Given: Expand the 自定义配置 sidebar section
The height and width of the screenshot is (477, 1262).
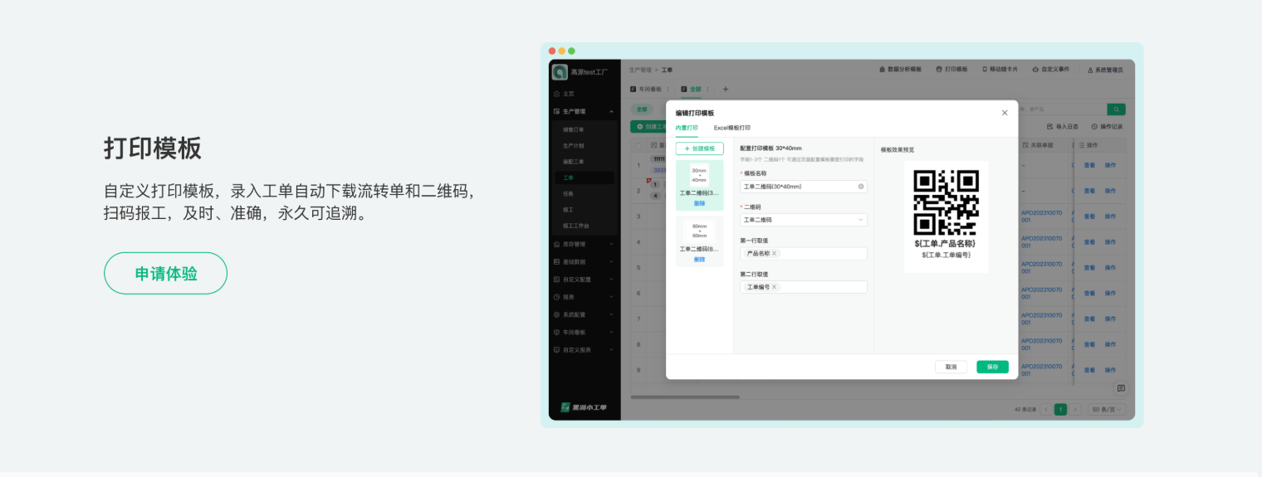Looking at the screenshot, I should pyautogui.click(x=611, y=280).
